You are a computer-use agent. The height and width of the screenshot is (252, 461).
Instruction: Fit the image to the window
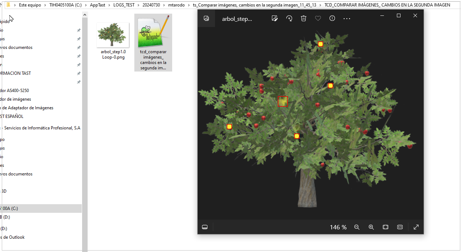pyautogui.click(x=385, y=227)
